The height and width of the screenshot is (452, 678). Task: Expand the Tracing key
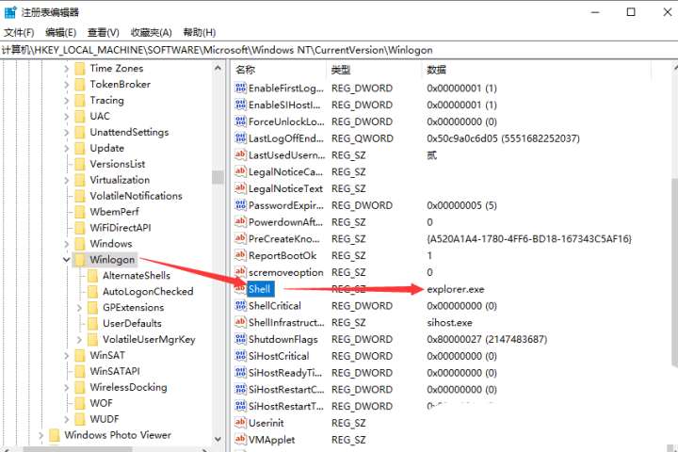click(x=66, y=101)
